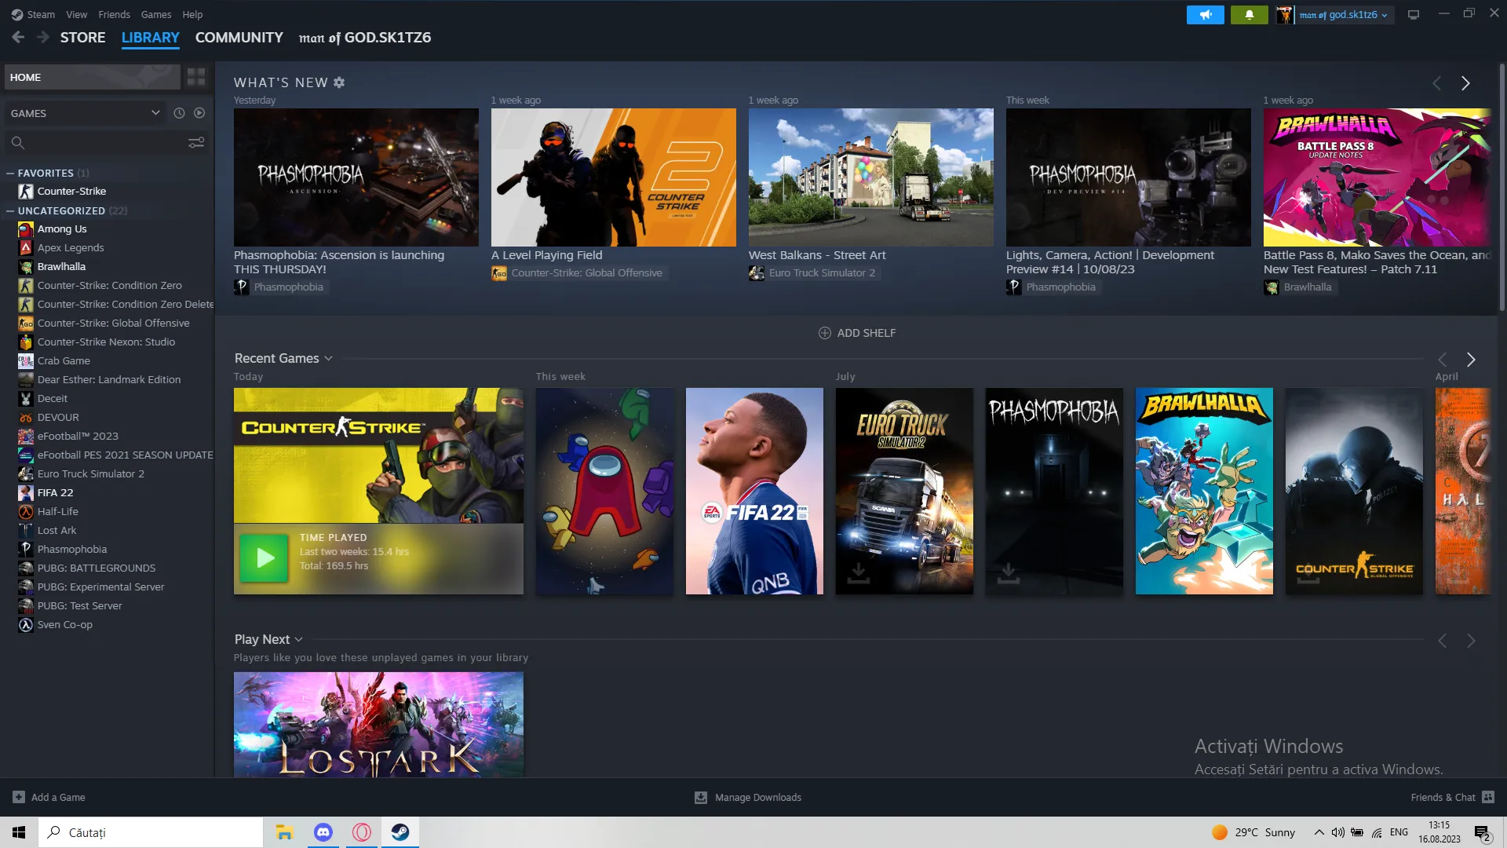Open advanced filter options icon
The height and width of the screenshot is (848, 1507).
[x=196, y=142]
